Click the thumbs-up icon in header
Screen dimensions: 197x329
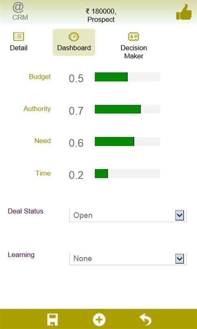pos(184,12)
